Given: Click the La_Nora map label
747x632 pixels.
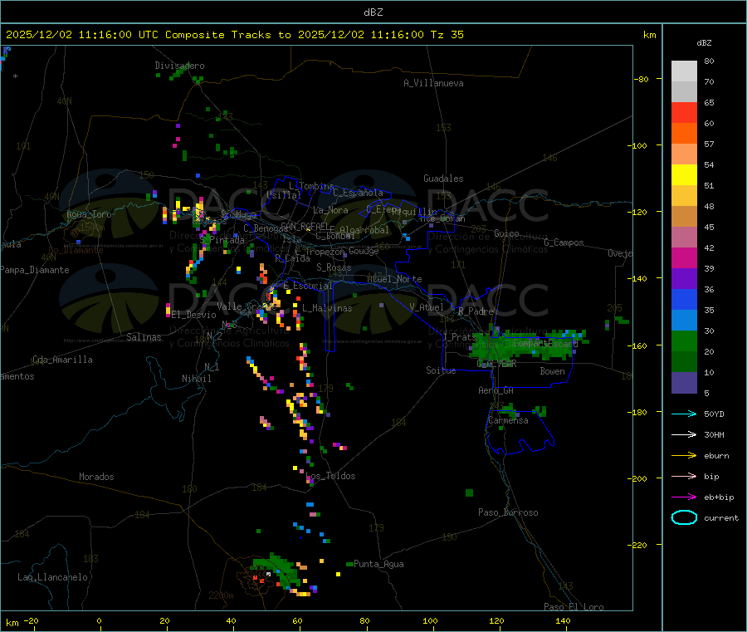Looking at the screenshot, I should (x=330, y=210).
